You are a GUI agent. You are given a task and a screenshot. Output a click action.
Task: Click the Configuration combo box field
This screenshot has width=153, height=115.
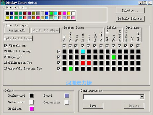pos(113,97)
